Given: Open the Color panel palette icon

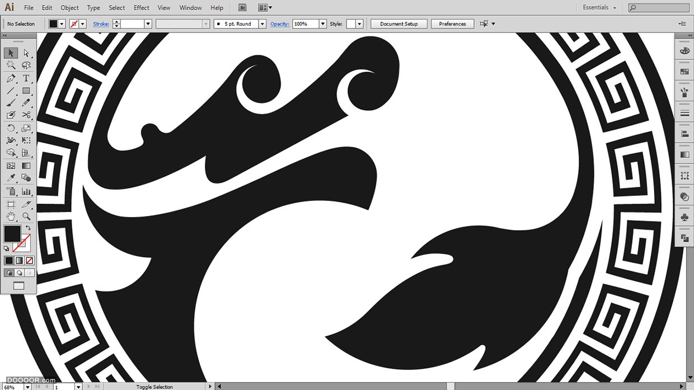Looking at the screenshot, I should (x=684, y=51).
